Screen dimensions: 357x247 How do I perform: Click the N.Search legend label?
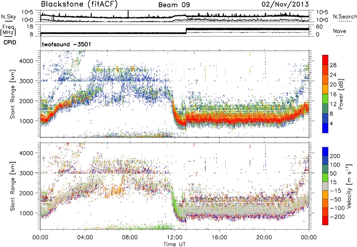(x=345, y=16)
